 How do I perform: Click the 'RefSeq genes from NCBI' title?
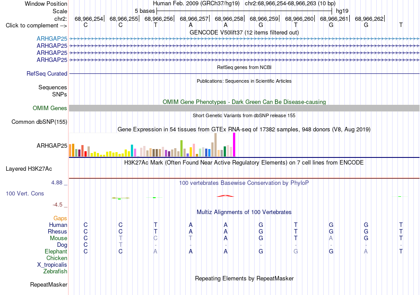(244, 67)
